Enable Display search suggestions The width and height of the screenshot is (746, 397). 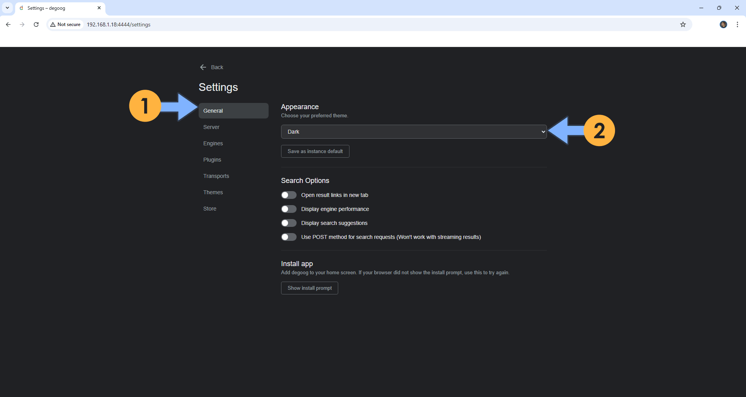point(288,223)
